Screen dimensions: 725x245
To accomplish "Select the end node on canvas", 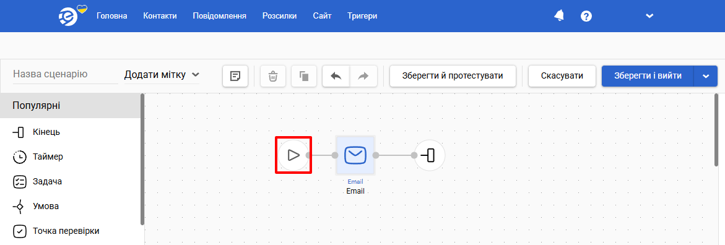I will 430,155.
